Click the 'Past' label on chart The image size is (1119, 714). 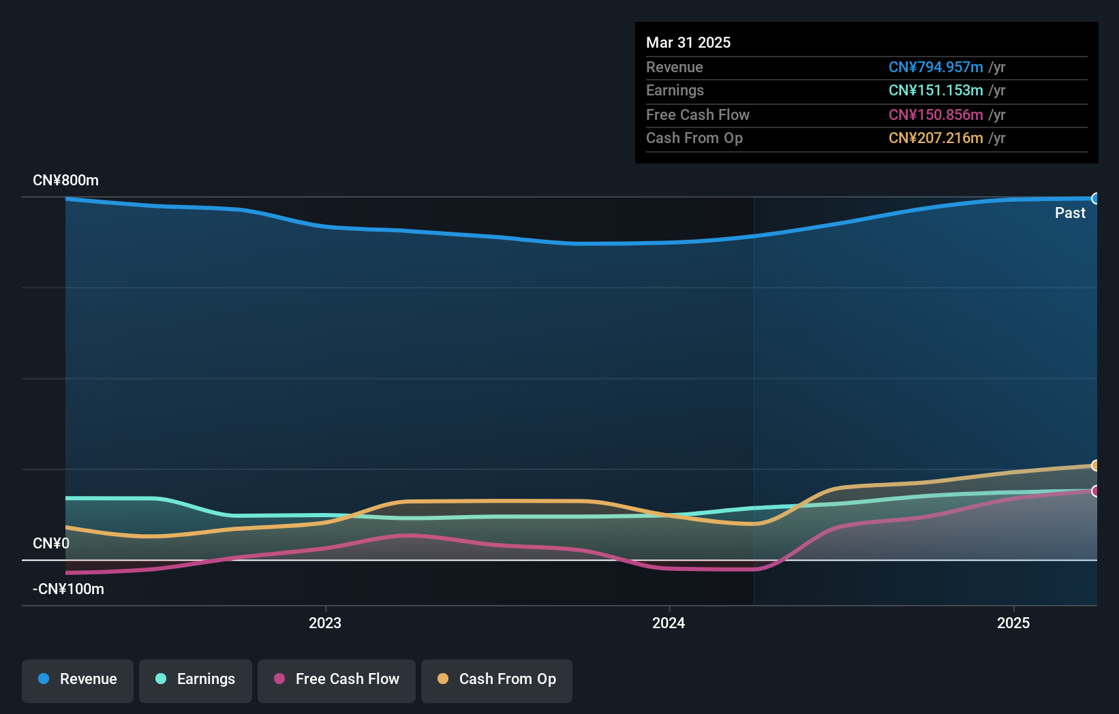(x=1070, y=213)
